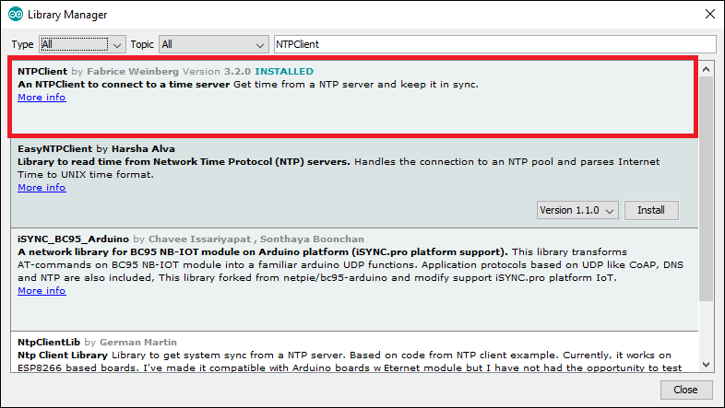Open More info for NTPClient by Fabrice Weinberg
The height and width of the screenshot is (408, 725).
tap(42, 98)
